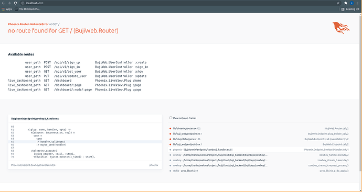Select the lib/plug/debugger.ex:136 stack frame
Screen dimensions: 362x192
(x=259, y=139)
